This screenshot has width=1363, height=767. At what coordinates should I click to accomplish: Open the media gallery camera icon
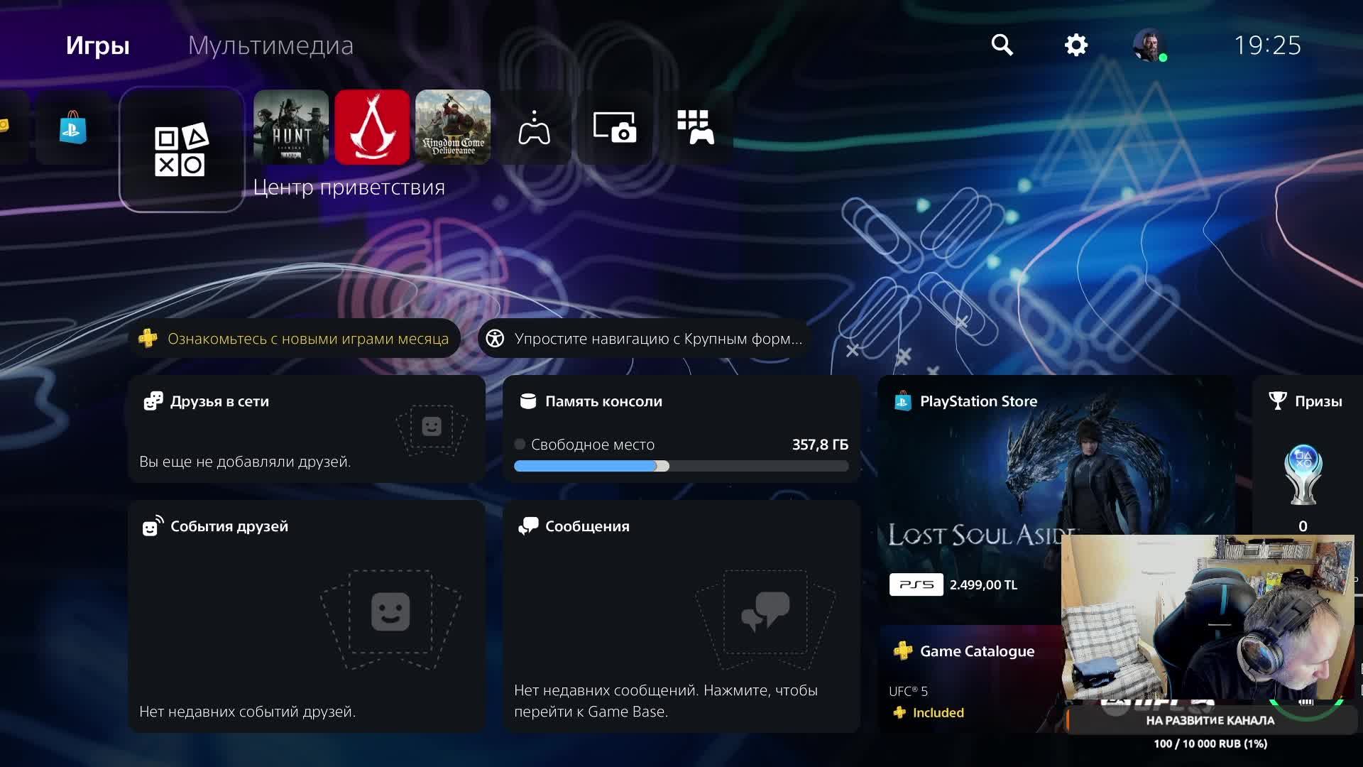[615, 128]
